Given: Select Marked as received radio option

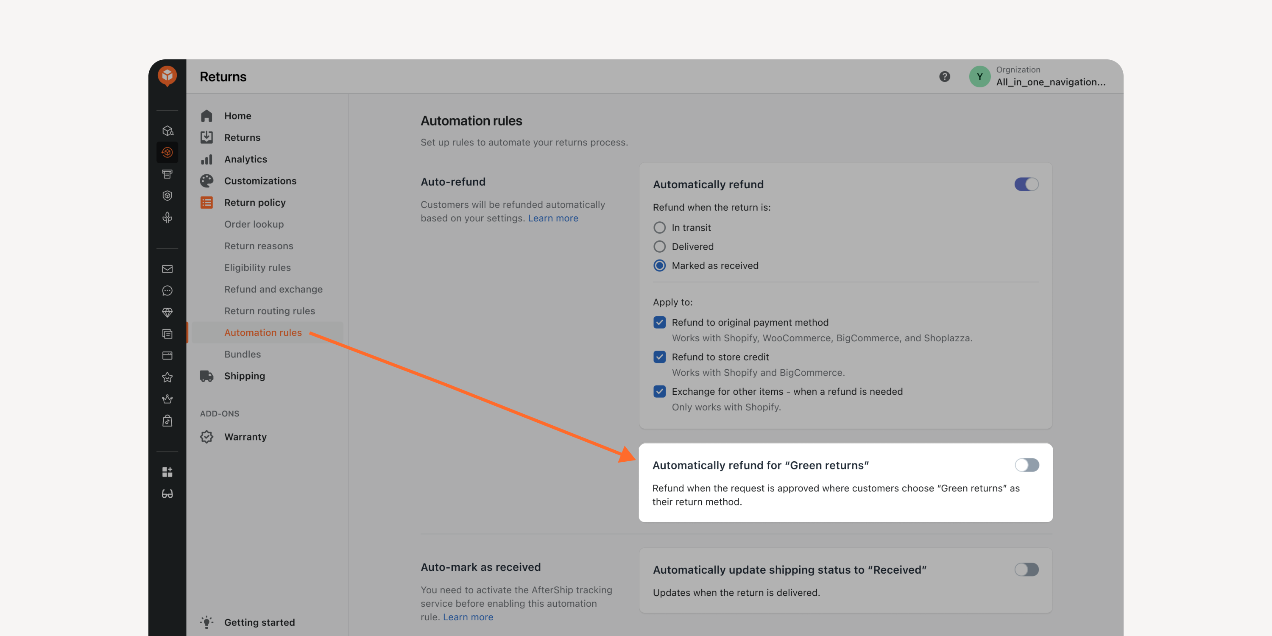Looking at the screenshot, I should pos(659,266).
